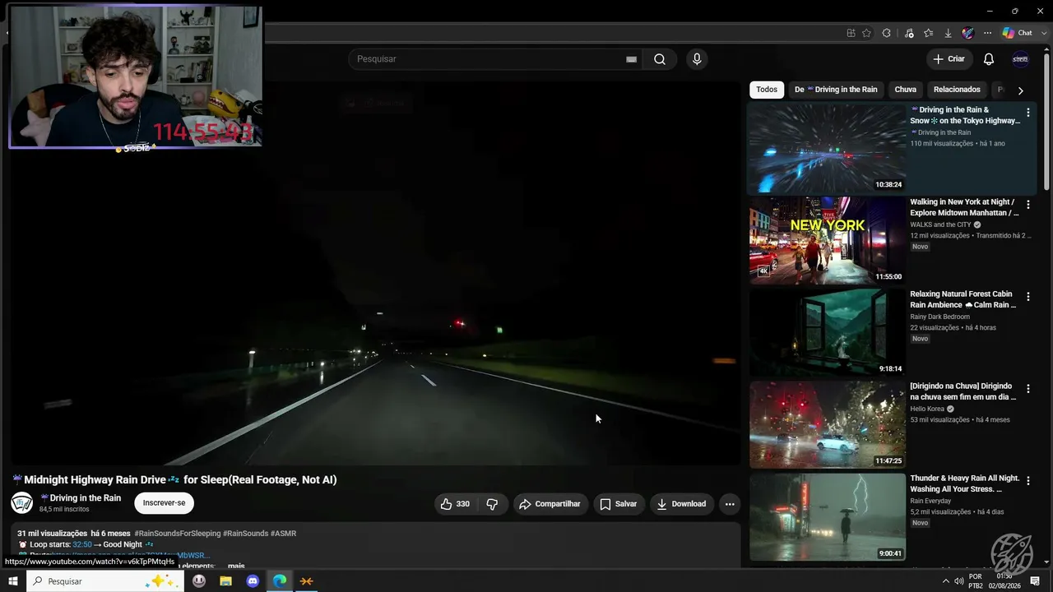The image size is (1053, 592).
Task: Jump to the 32:50 timestamp link
Action: 82,544
